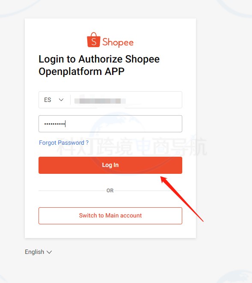This screenshot has width=252, height=283.
Task: Click the orange Log In button
Action: click(110, 165)
